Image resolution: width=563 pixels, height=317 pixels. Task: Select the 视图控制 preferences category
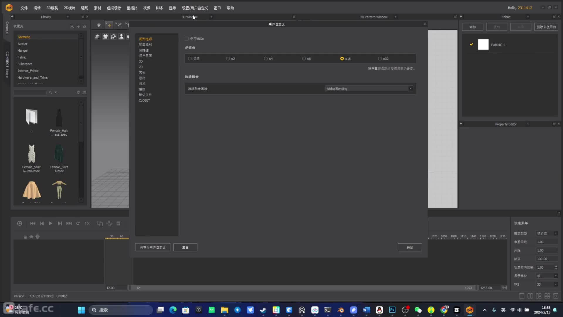click(x=145, y=45)
